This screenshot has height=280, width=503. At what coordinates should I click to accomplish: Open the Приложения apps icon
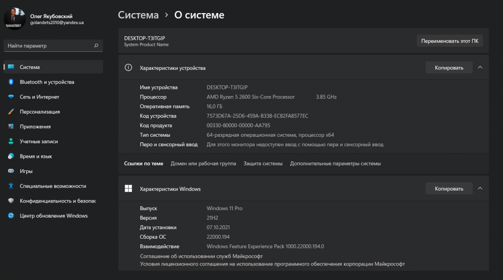tap(11, 127)
